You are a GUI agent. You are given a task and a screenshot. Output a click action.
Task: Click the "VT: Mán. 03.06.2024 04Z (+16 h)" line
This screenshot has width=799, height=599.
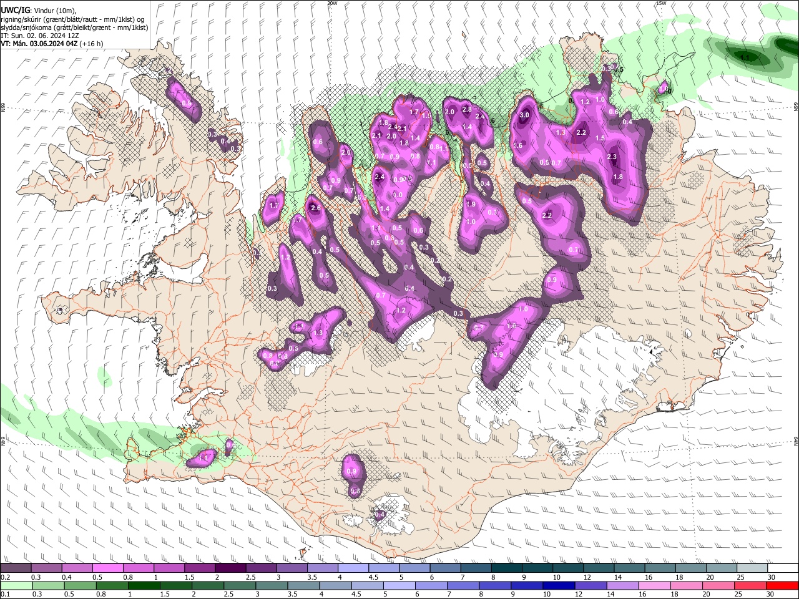click(x=52, y=44)
